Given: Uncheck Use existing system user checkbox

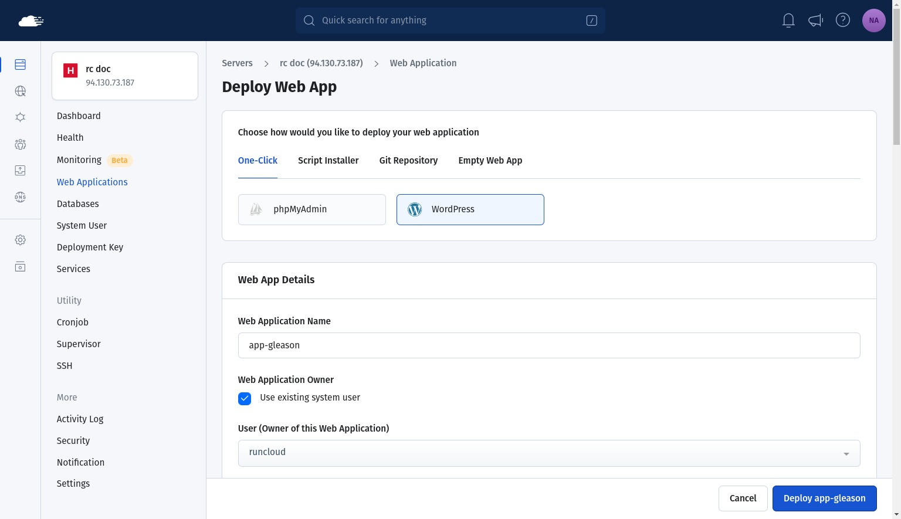Looking at the screenshot, I should 245,399.
